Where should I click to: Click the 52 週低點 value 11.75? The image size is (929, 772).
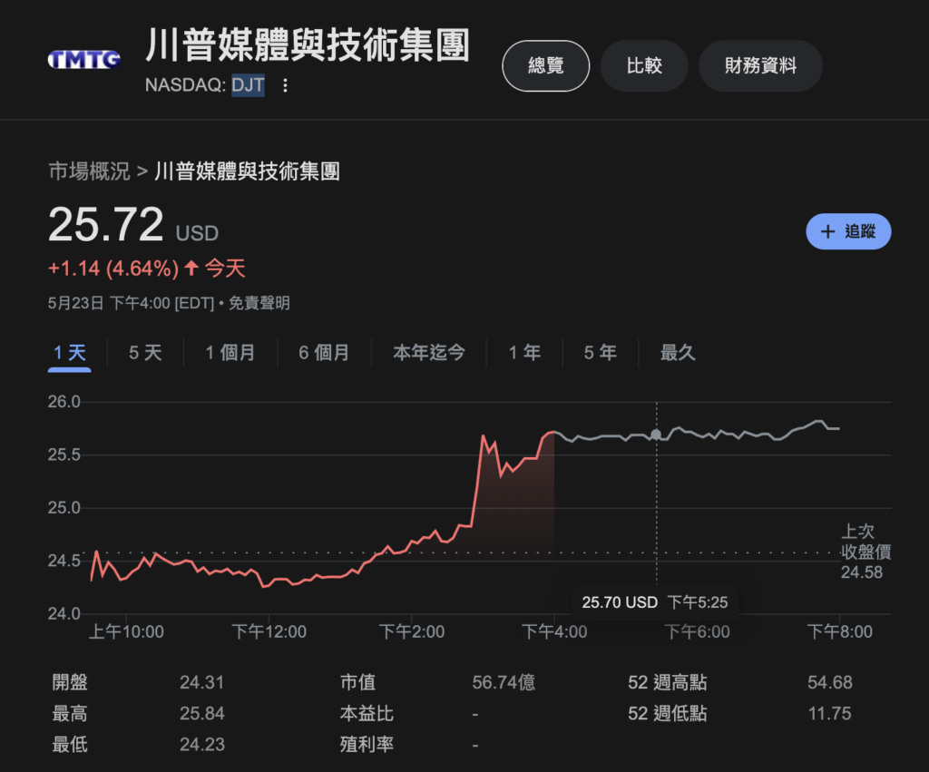(829, 713)
